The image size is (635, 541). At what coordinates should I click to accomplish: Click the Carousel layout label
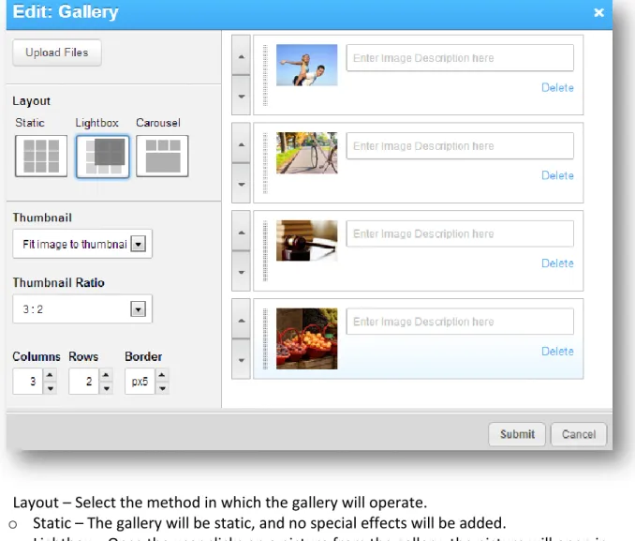(158, 123)
